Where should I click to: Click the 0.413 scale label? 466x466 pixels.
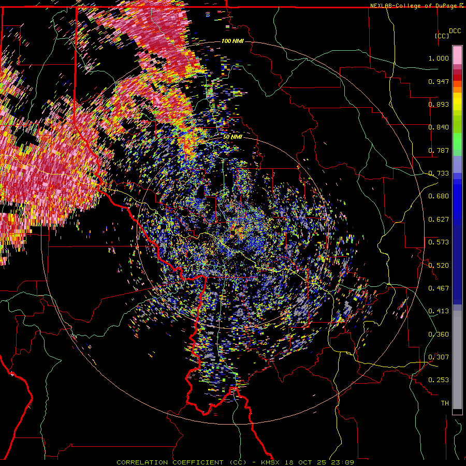439,311
